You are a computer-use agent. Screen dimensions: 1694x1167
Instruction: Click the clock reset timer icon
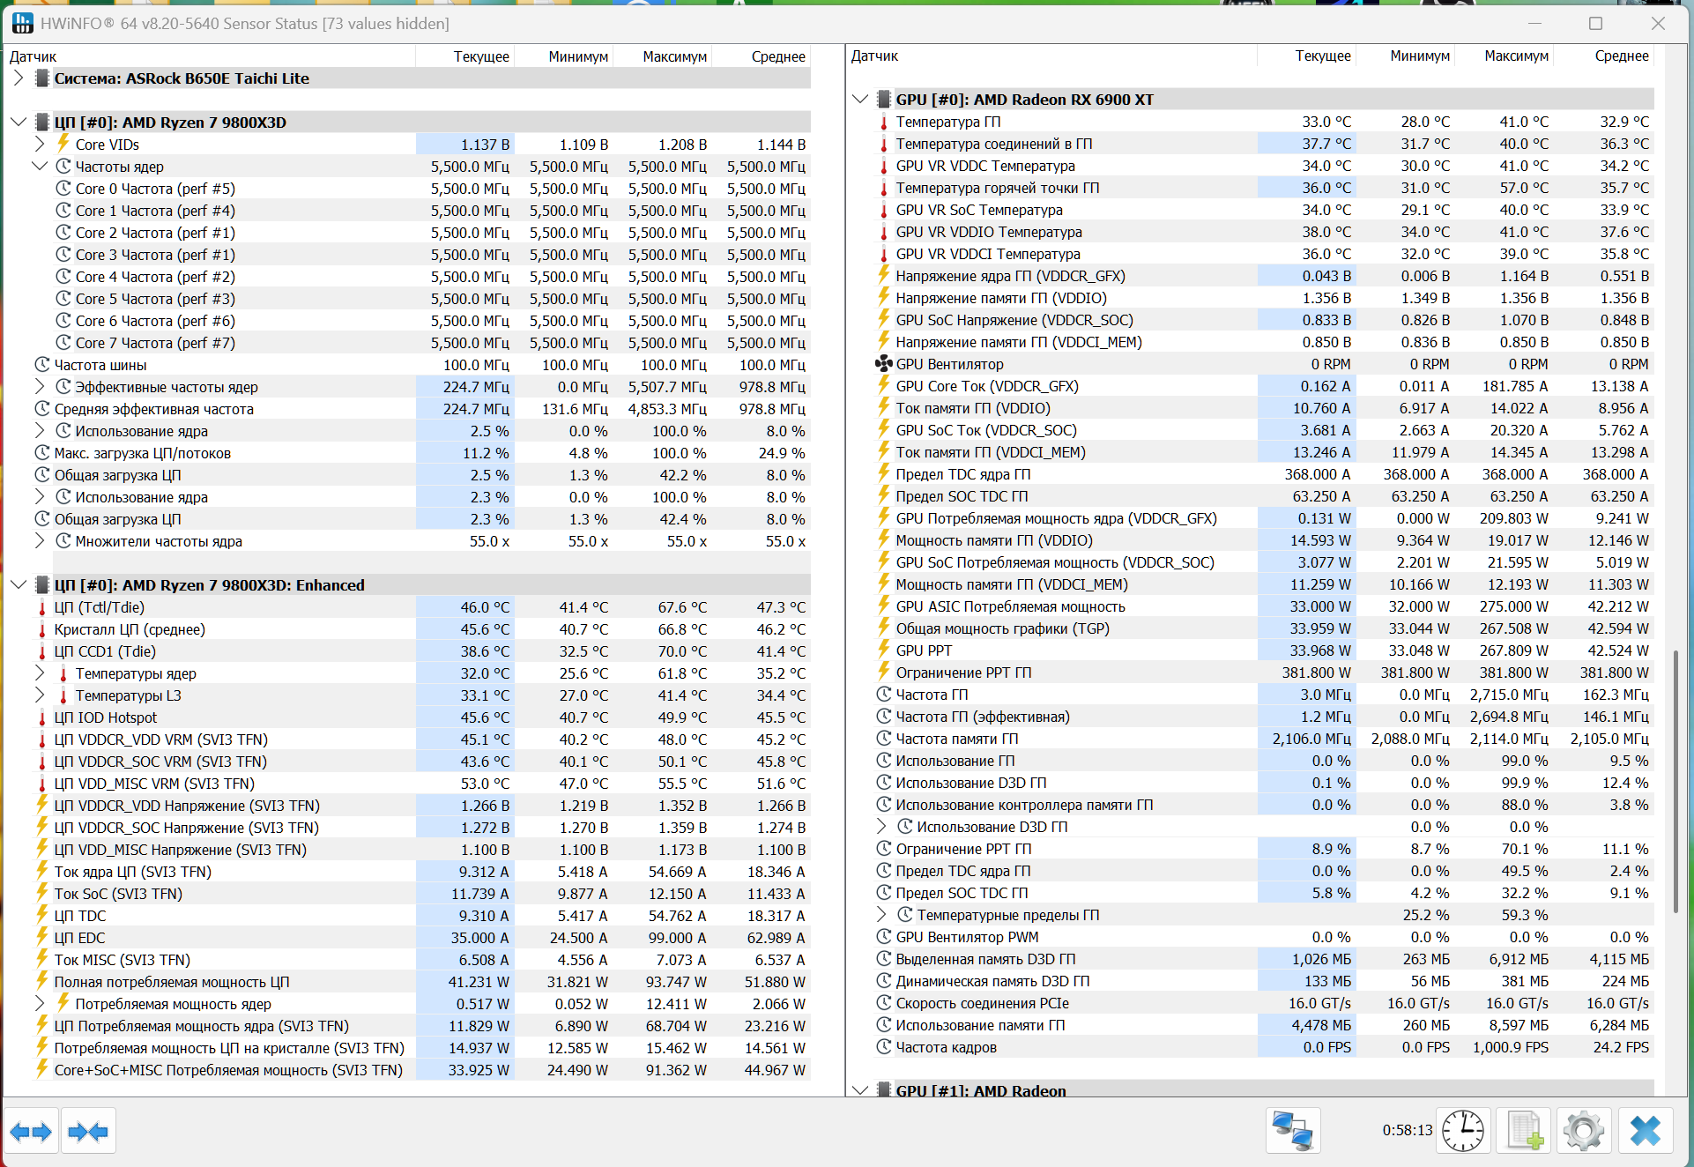[x=1462, y=1131]
